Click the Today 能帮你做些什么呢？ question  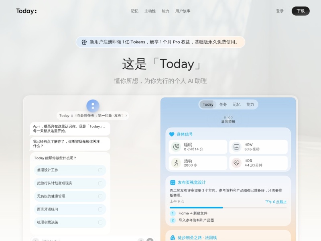pyautogui.click(x=55, y=158)
